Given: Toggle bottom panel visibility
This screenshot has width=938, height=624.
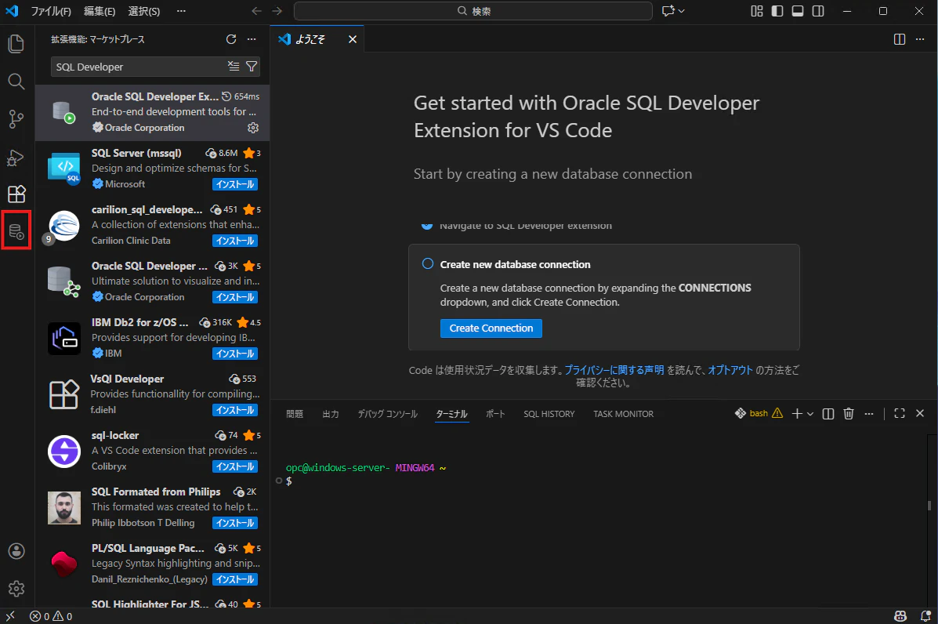Looking at the screenshot, I should pyautogui.click(x=798, y=11).
